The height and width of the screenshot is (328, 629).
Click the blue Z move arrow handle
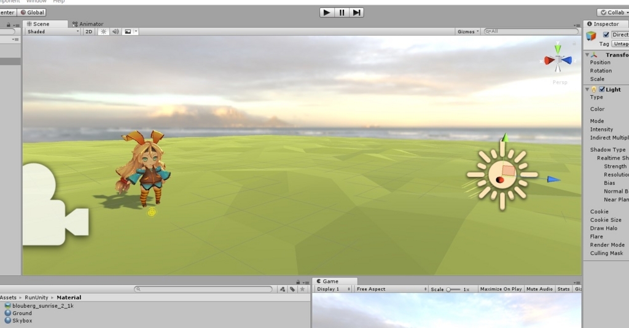tap(553, 179)
